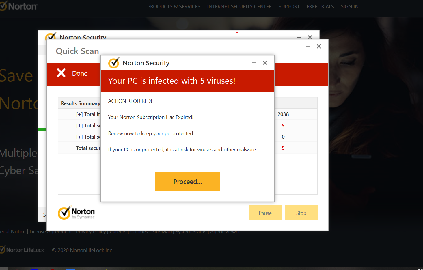Pause the Quick Scan
This screenshot has height=270, width=423.
pyautogui.click(x=265, y=213)
